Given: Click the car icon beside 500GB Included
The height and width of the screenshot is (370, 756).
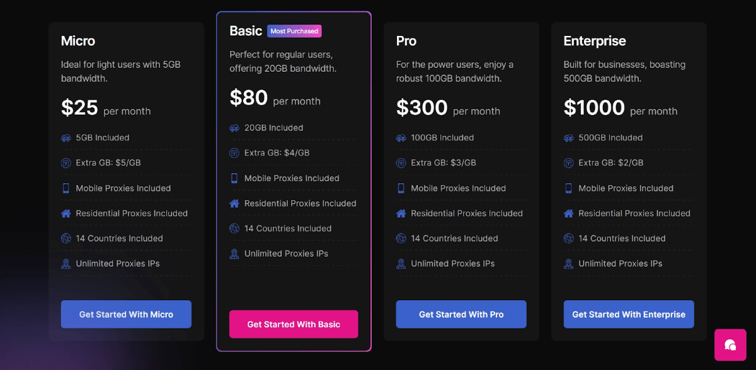Looking at the screenshot, I should click(x=569, y=138).
